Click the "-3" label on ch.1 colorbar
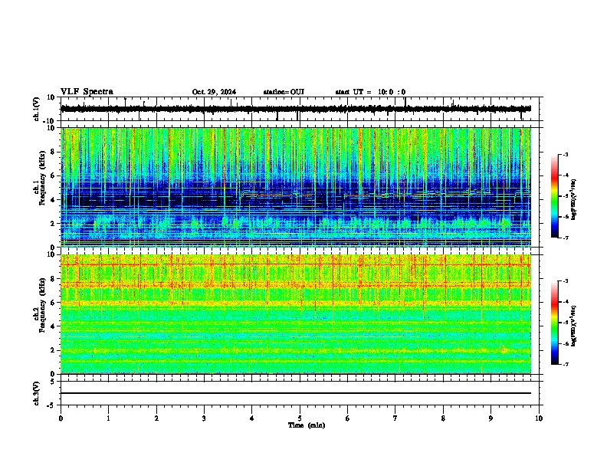This screenshot has height=469, width=607. 566,155
